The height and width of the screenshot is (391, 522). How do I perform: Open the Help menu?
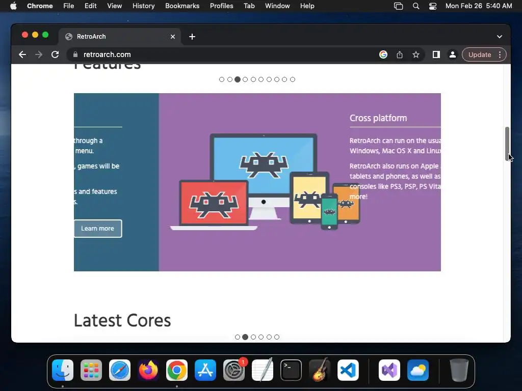307,6
